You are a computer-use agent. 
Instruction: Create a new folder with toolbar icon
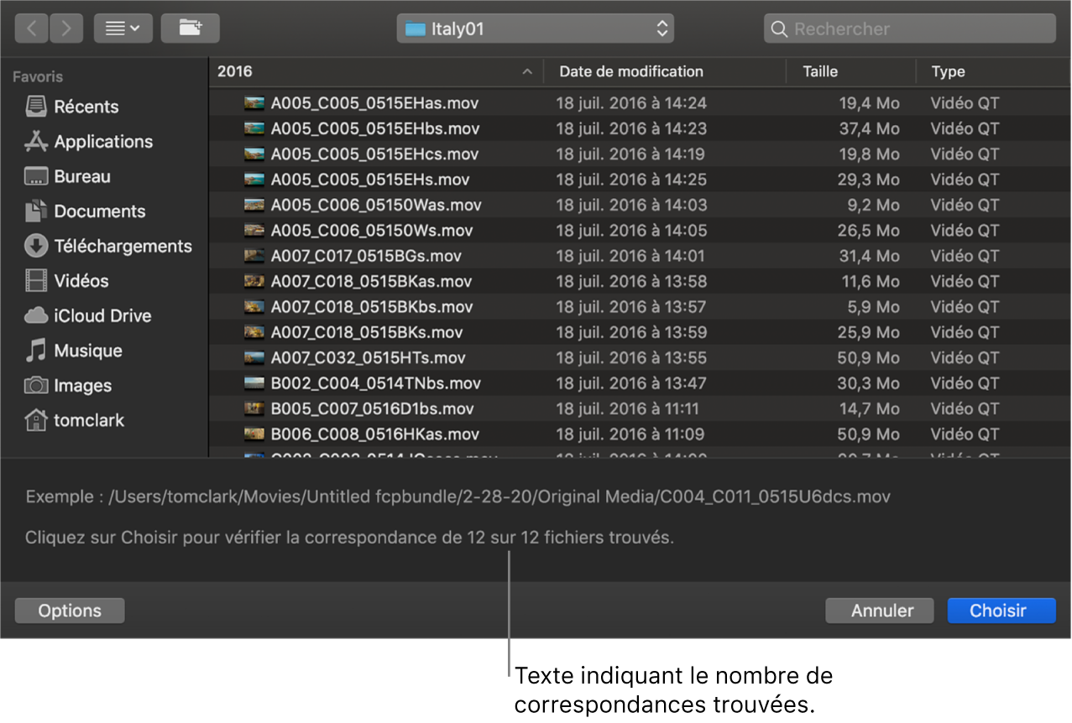click(190, 29)
